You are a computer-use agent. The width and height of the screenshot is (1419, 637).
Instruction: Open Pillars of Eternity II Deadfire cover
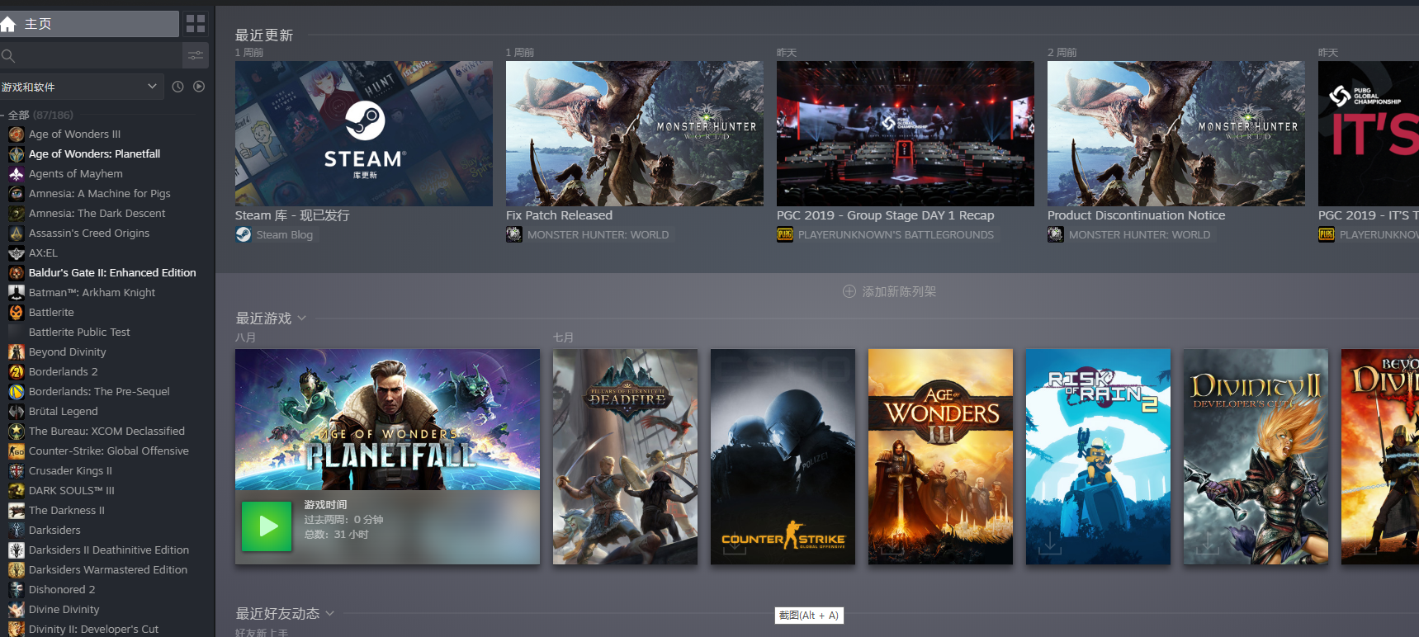(625, 456)
